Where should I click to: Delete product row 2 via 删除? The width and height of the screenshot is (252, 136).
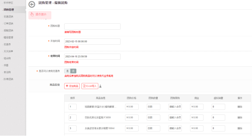(x=240, y=117)
